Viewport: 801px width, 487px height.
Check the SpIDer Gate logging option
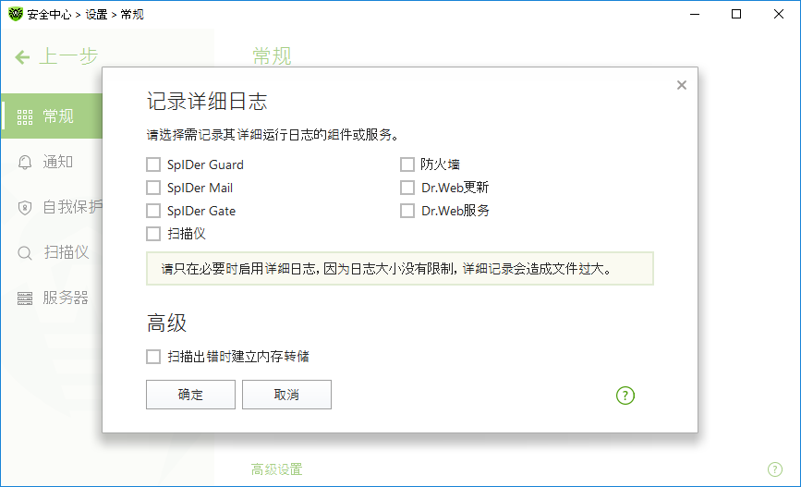click(153, 211)
